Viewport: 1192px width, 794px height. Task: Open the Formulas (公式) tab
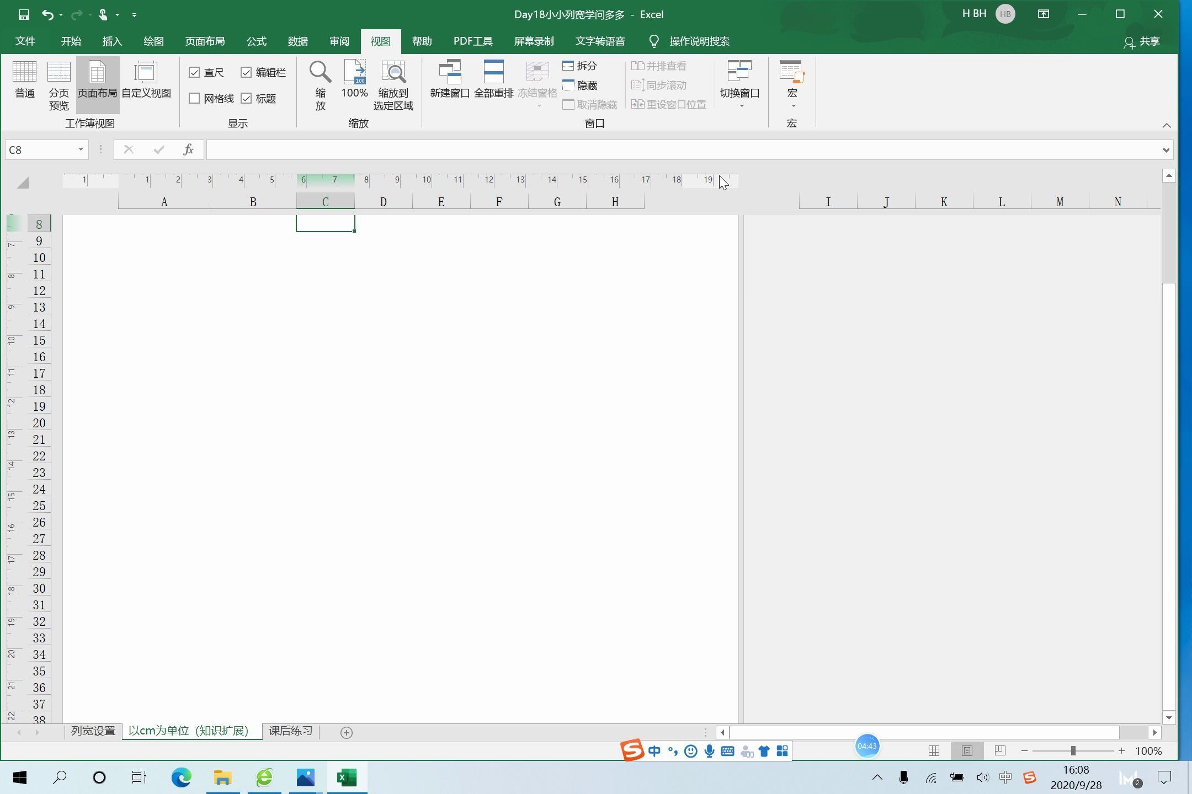(256, 41)
